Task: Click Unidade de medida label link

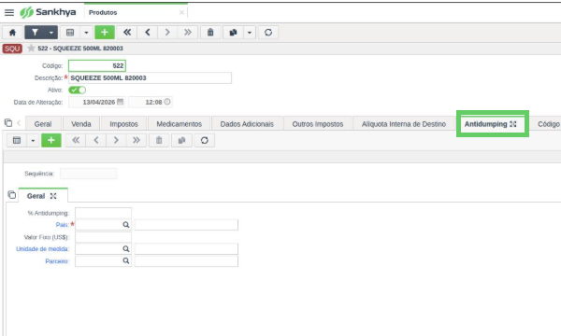Action: tap(43, 249)
